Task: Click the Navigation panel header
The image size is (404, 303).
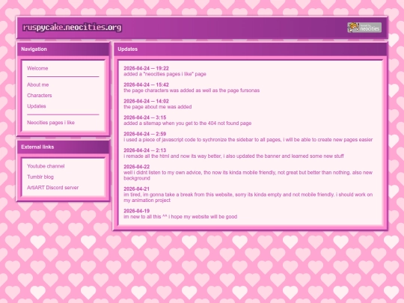Action: 63,49
